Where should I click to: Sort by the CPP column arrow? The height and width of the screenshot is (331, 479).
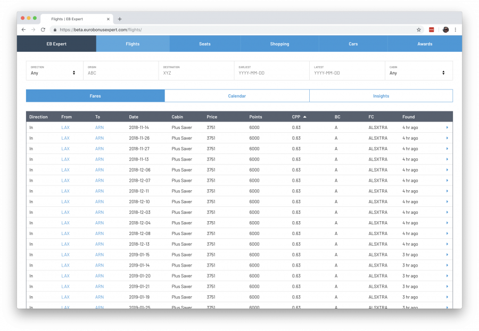305,117
